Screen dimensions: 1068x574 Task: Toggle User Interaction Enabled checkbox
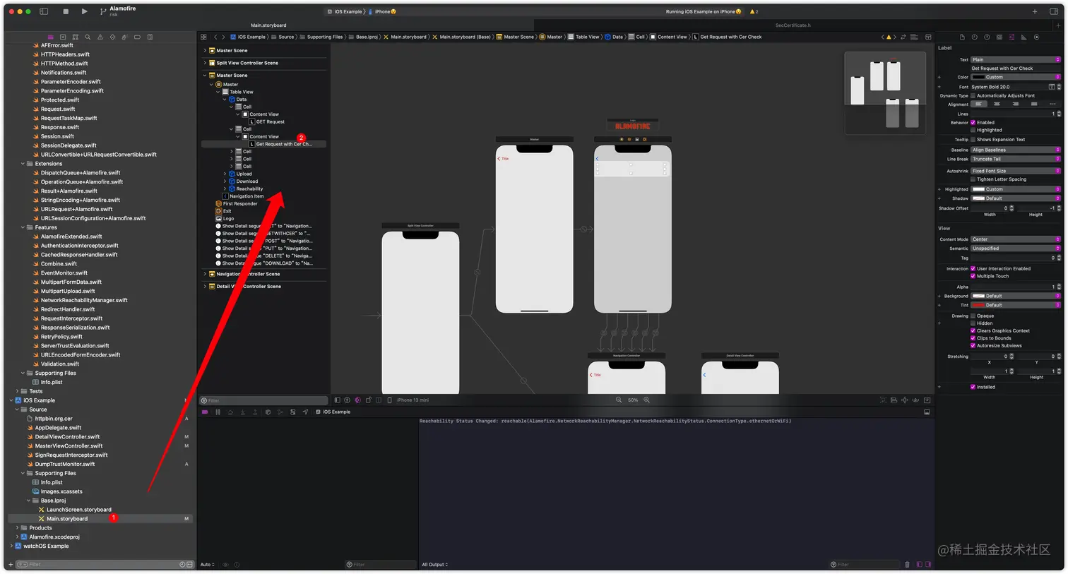pyautogui.click(x=973, y=268)
